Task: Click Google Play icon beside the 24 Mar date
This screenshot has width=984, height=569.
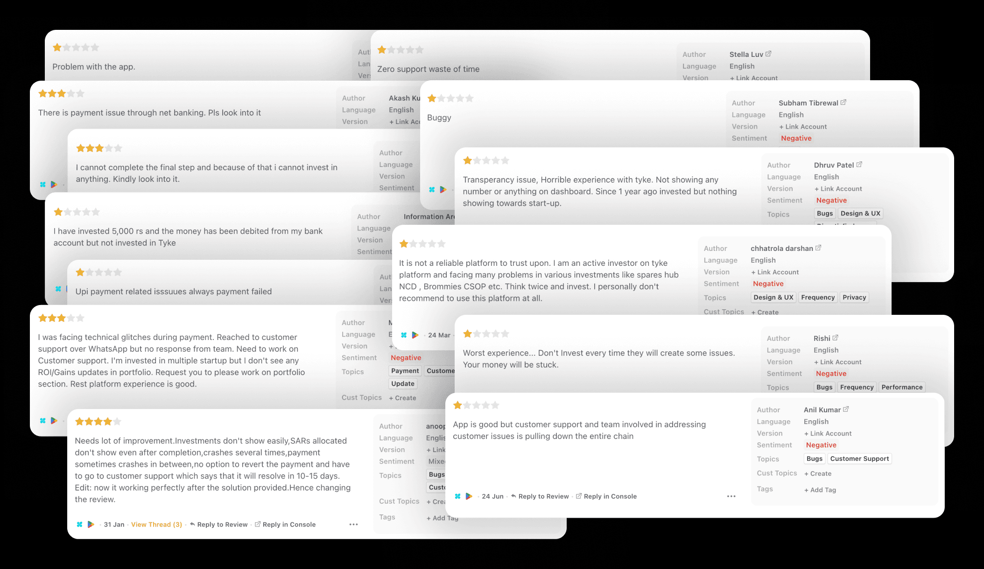Action: click(x=415, y=335)
